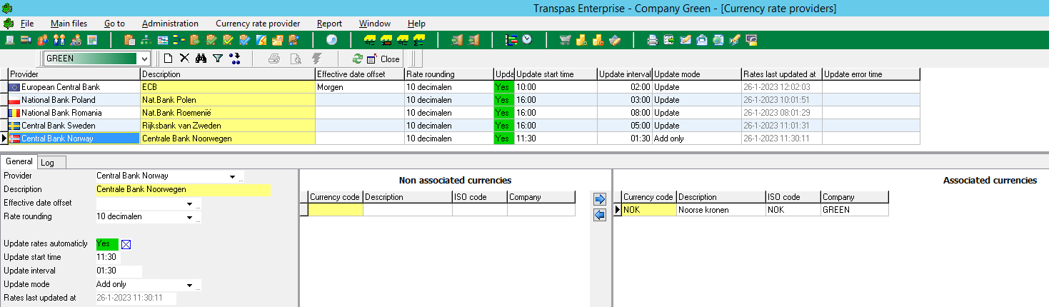Click the green Yes update cell for National Bank Romania

pos(503,113)
